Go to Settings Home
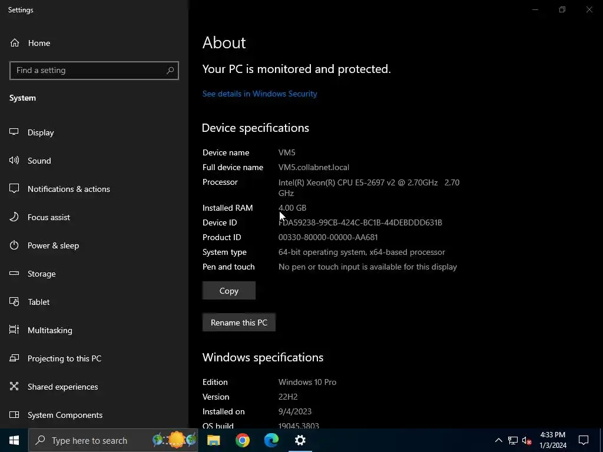This screenshot has height=452, width=603. (30, 43)
